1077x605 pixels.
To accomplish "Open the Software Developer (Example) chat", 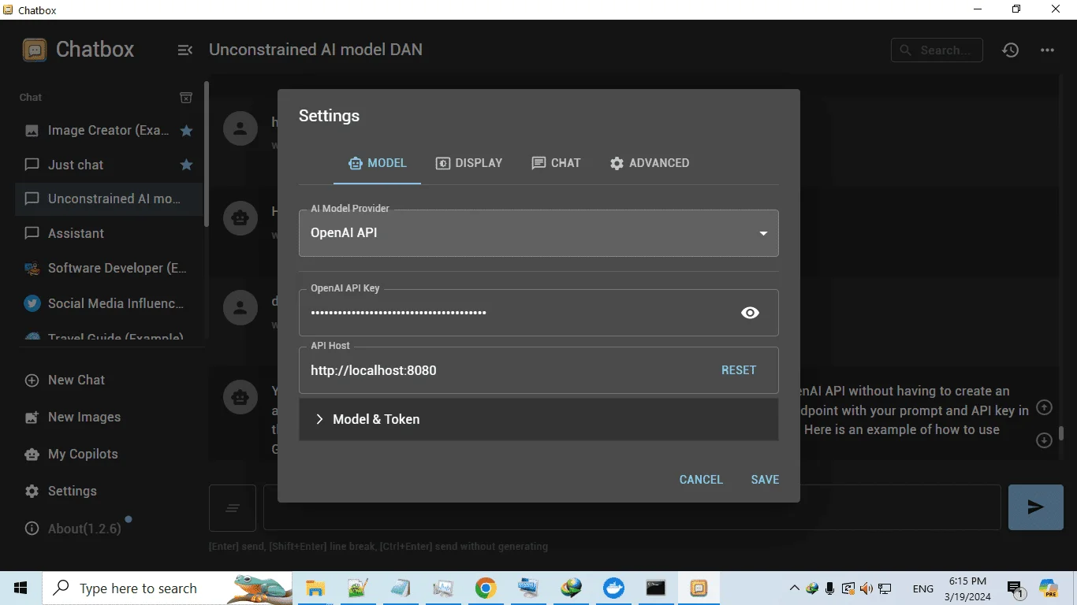I will [109, 268].
